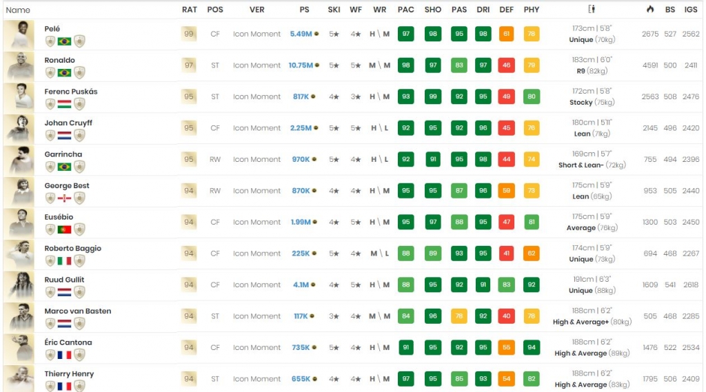
Task: Sort by the PS price column header
Action: click(304, 10)
